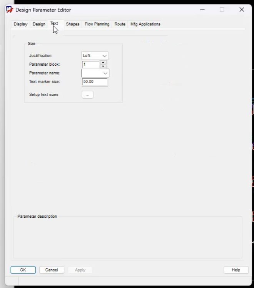Go to the Shapes tab
254x288 pixels.
[73, 24]
